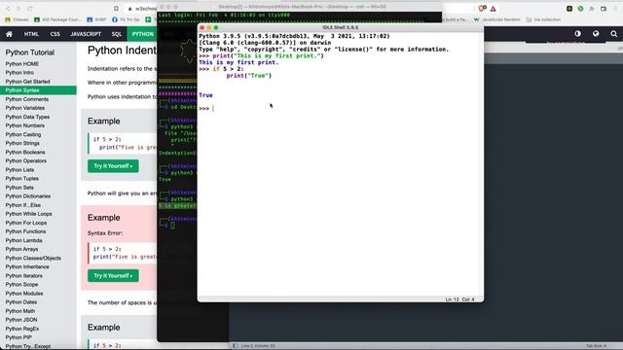Select the PYTHON tab in W3Schools navbar
Viewport: 623px width, 350px height.
143,34
